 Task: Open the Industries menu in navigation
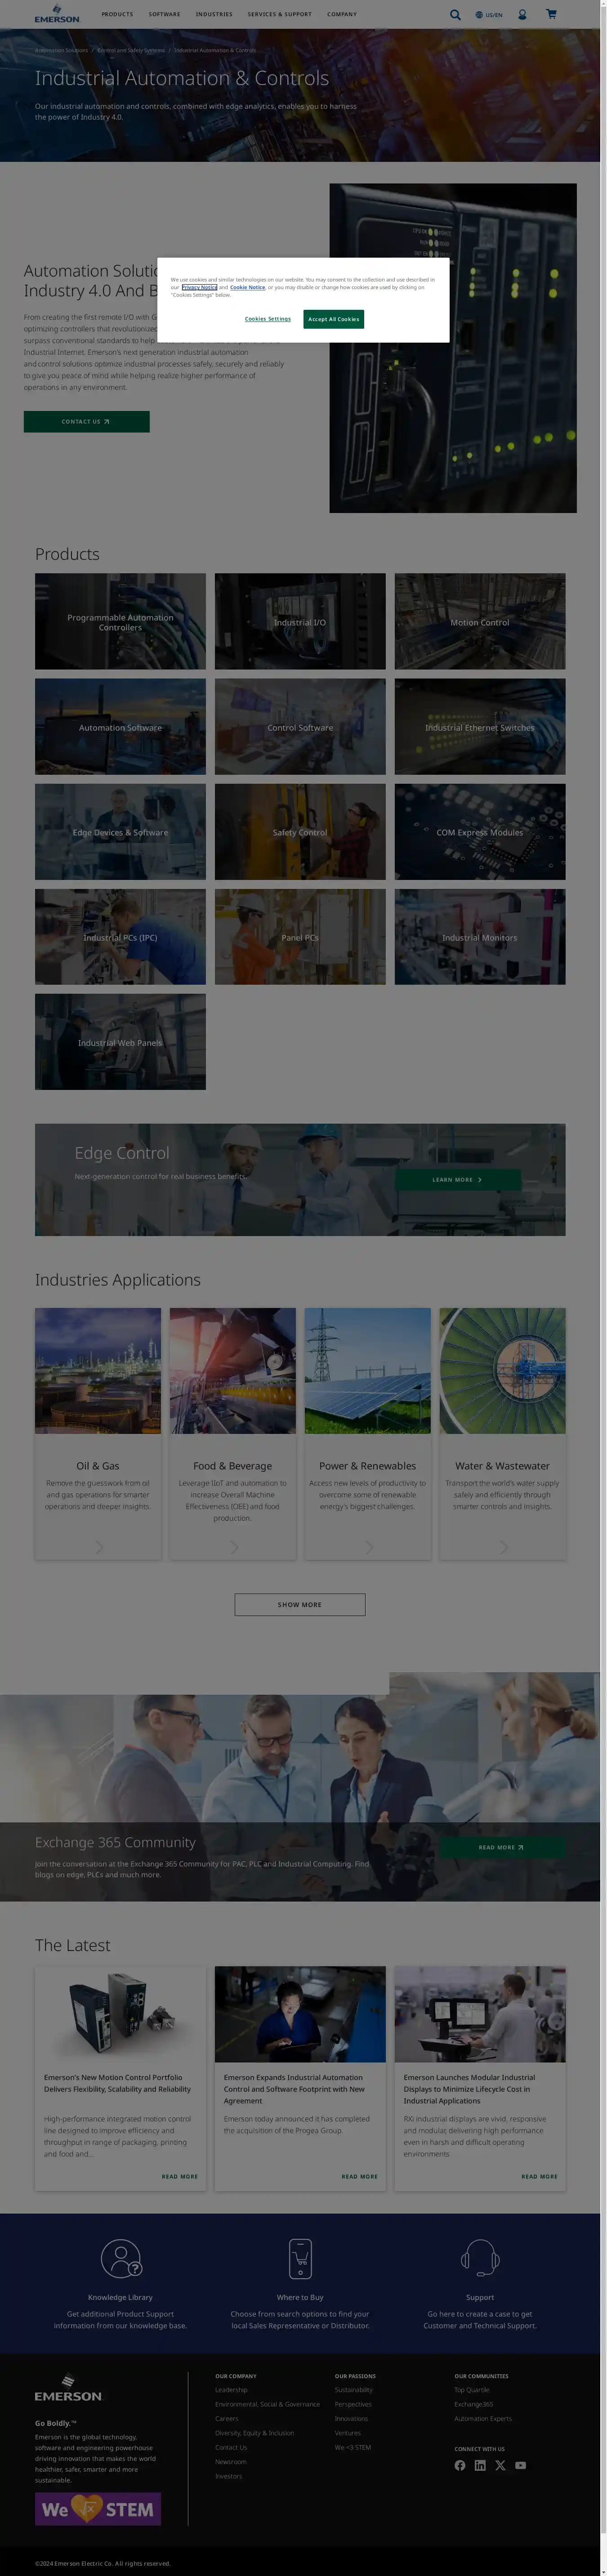click(x=214, y=15)
